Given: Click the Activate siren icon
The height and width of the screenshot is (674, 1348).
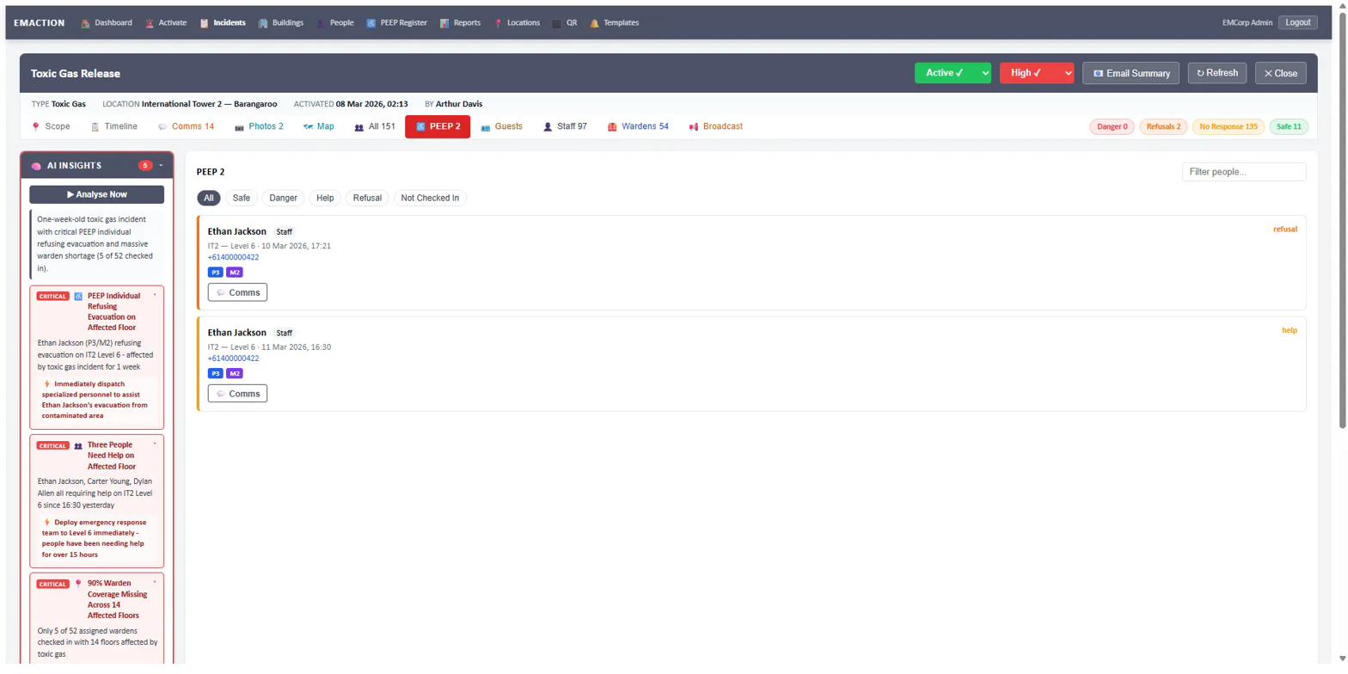Looking at the screenshot, I should click(150, 23).
